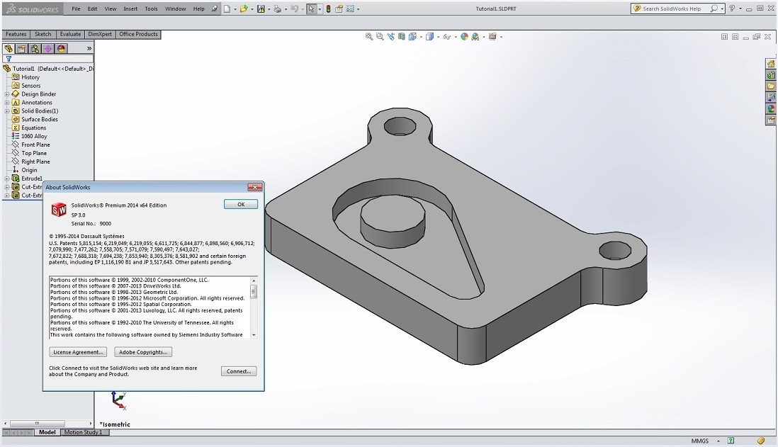
Task: Open the Section View tool
Action: pyautogui.click(x=402, y=37)
